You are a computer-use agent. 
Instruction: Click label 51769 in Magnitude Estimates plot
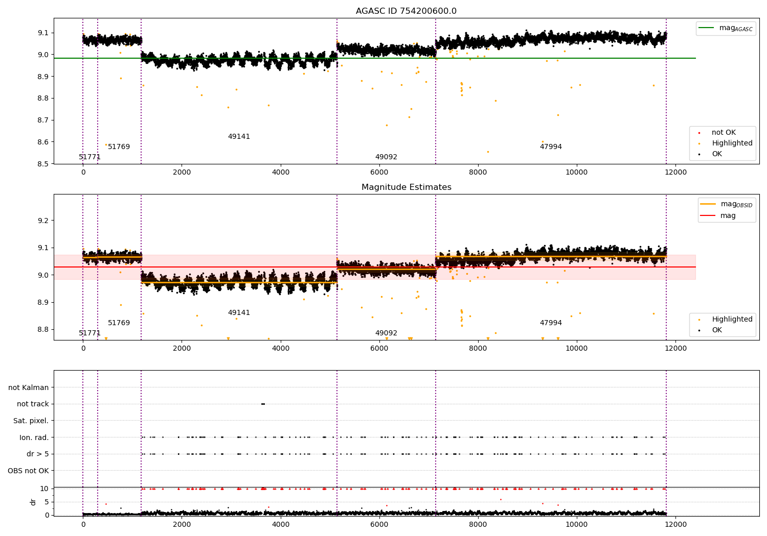119,323
